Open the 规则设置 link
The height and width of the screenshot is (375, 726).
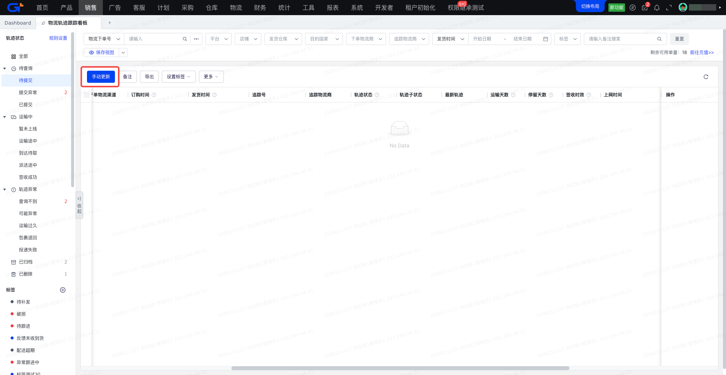(x=58, y=38)
